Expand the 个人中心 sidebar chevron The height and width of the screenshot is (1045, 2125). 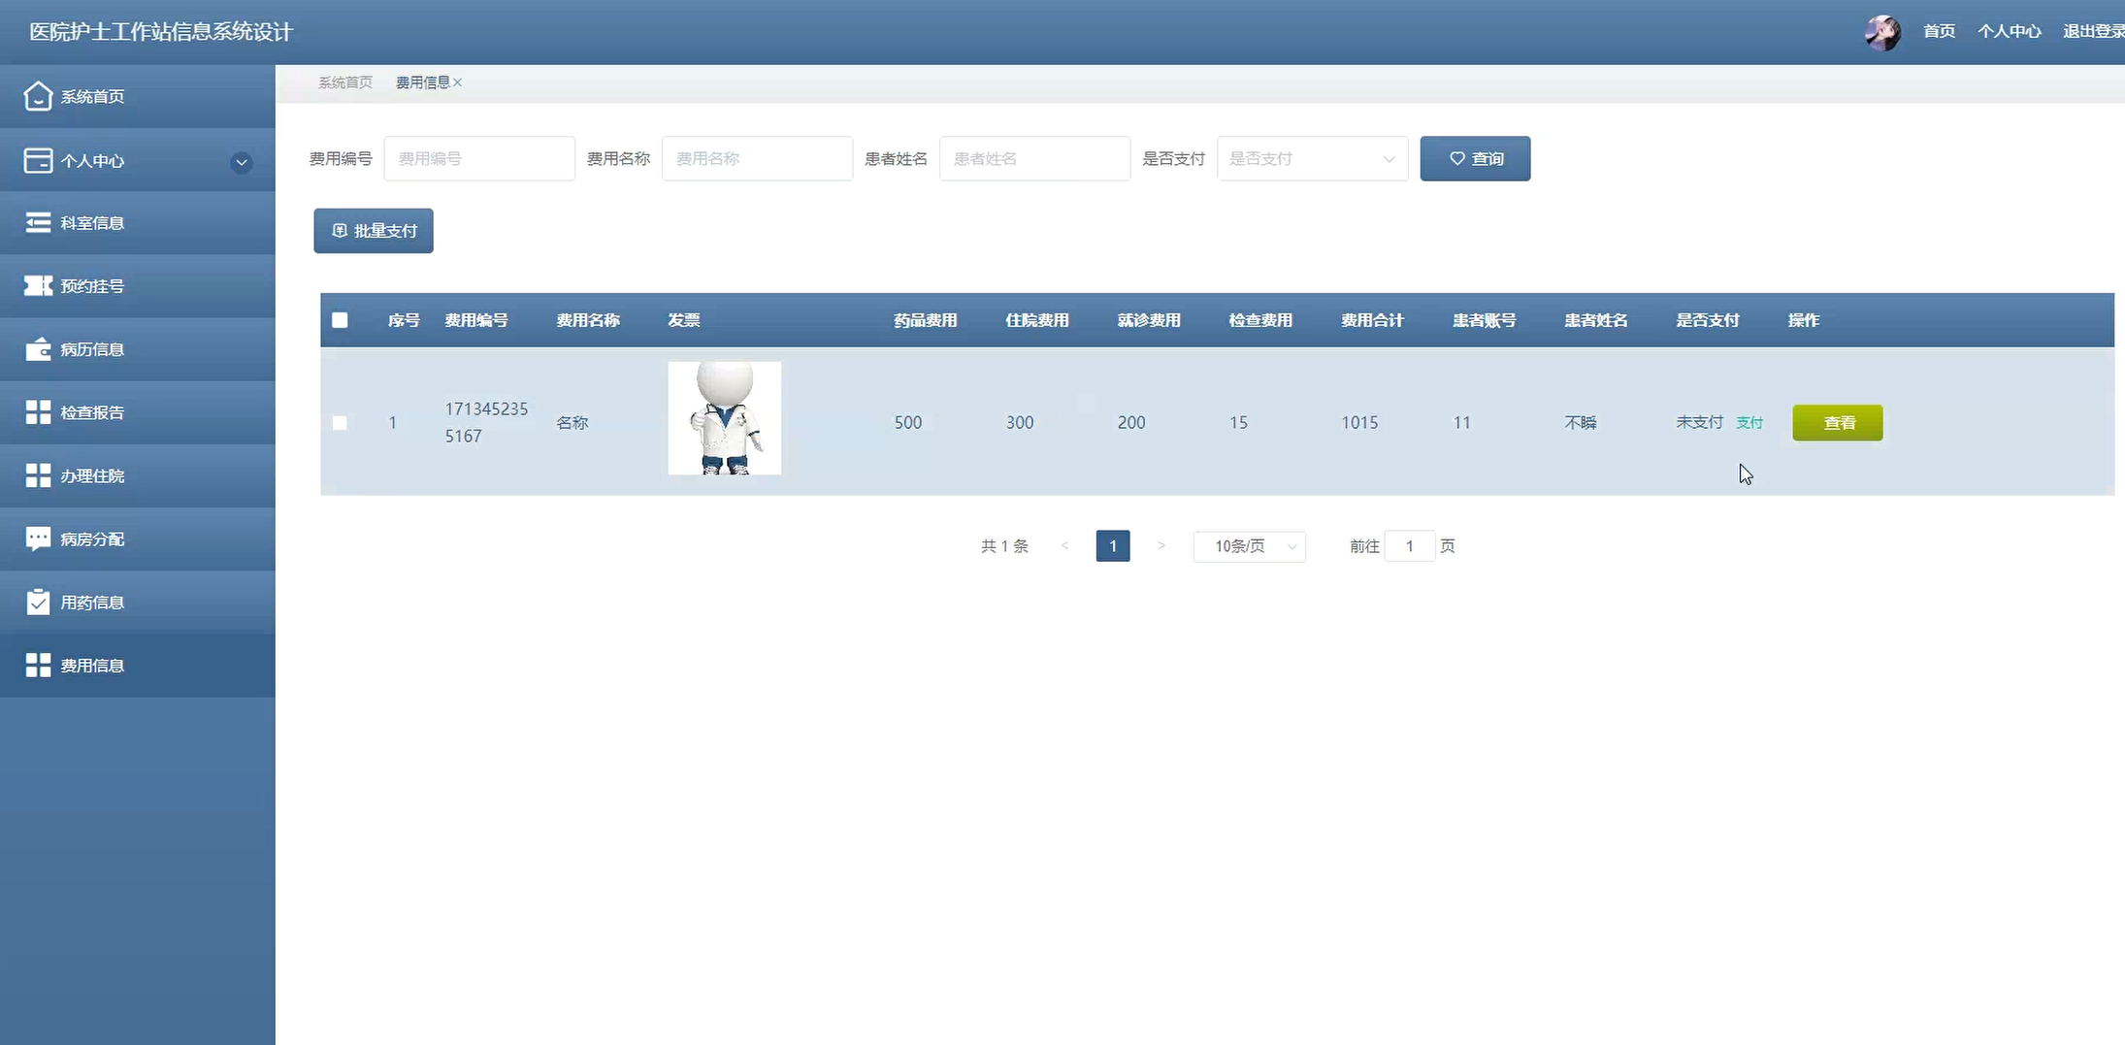[242, 162]
